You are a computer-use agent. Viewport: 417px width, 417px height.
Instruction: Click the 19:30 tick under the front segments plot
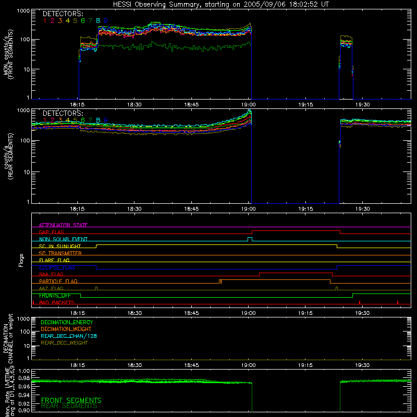click(x=362, y=105)
